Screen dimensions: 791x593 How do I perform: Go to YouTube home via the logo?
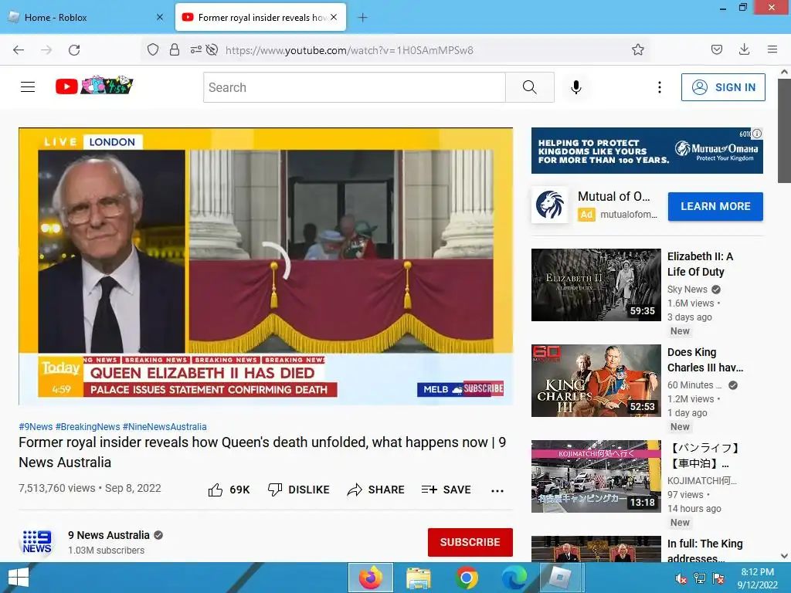(94, 86)
